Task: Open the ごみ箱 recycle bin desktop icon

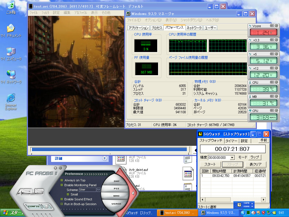Action: (x=11, y=7)
